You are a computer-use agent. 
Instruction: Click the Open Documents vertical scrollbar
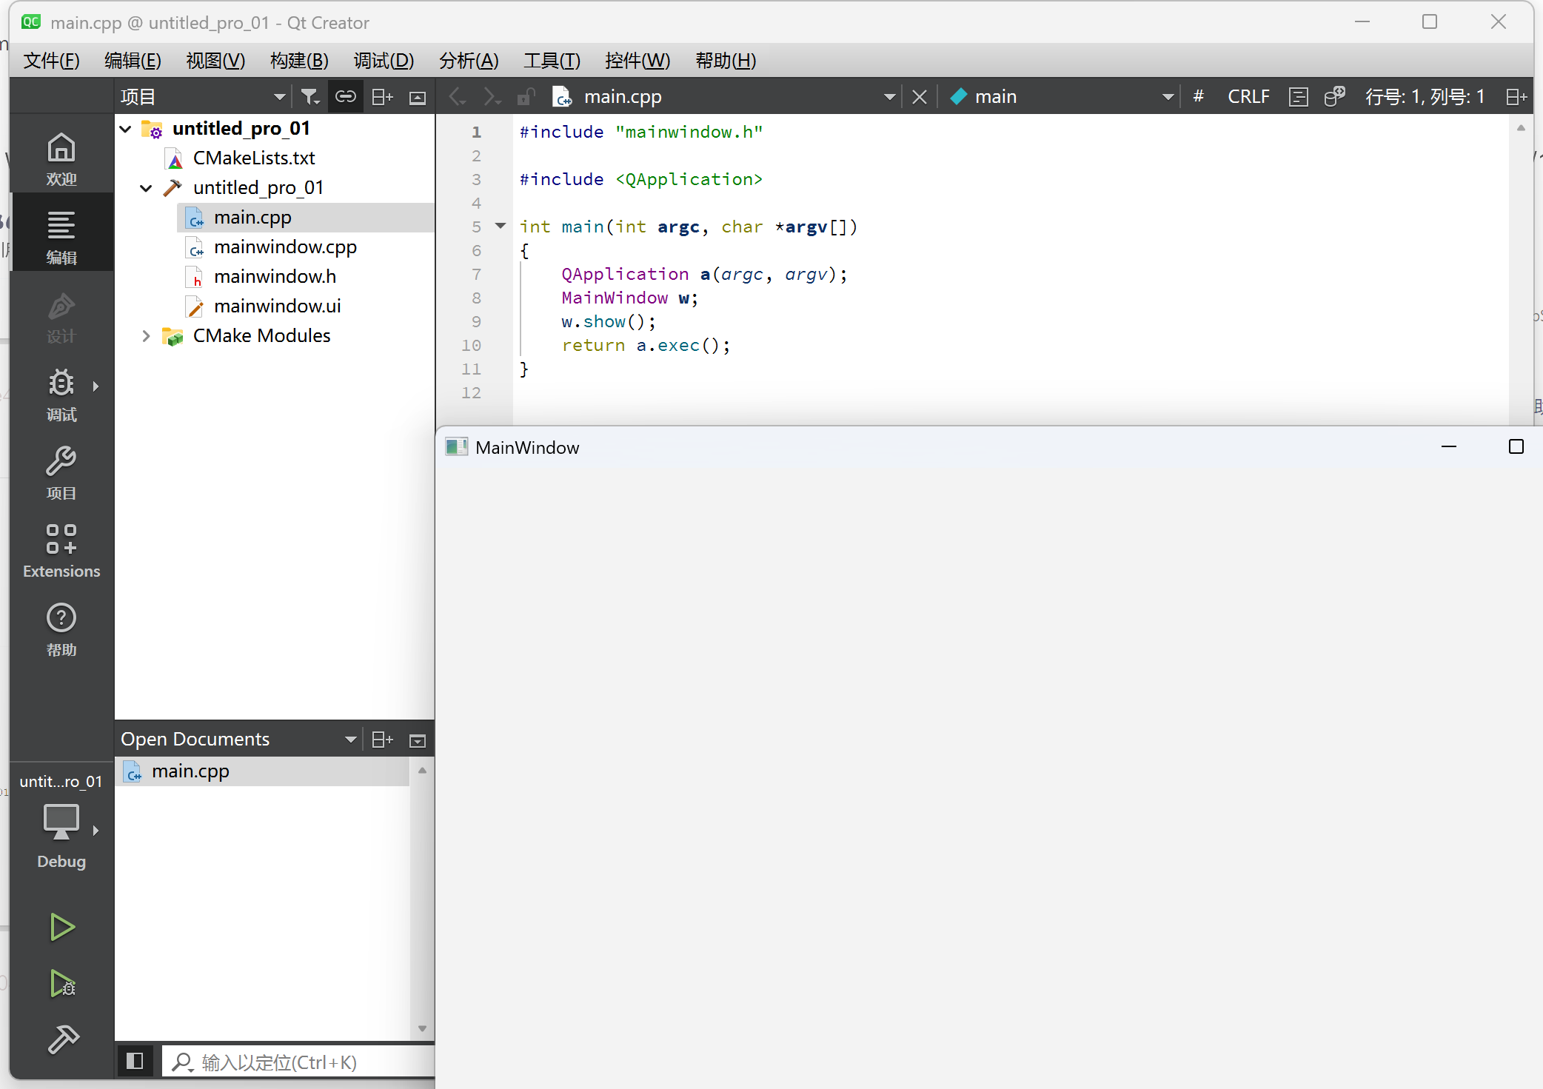click(422, 899)
